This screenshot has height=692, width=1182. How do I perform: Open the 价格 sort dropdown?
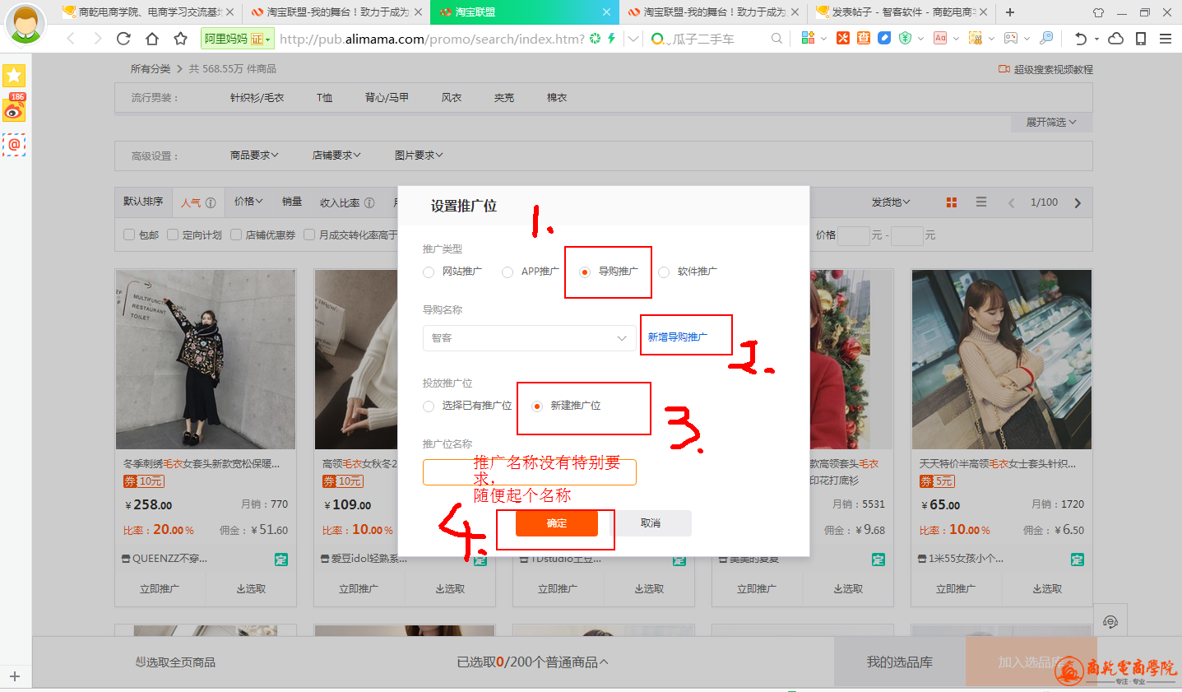[x=248, y=202]
